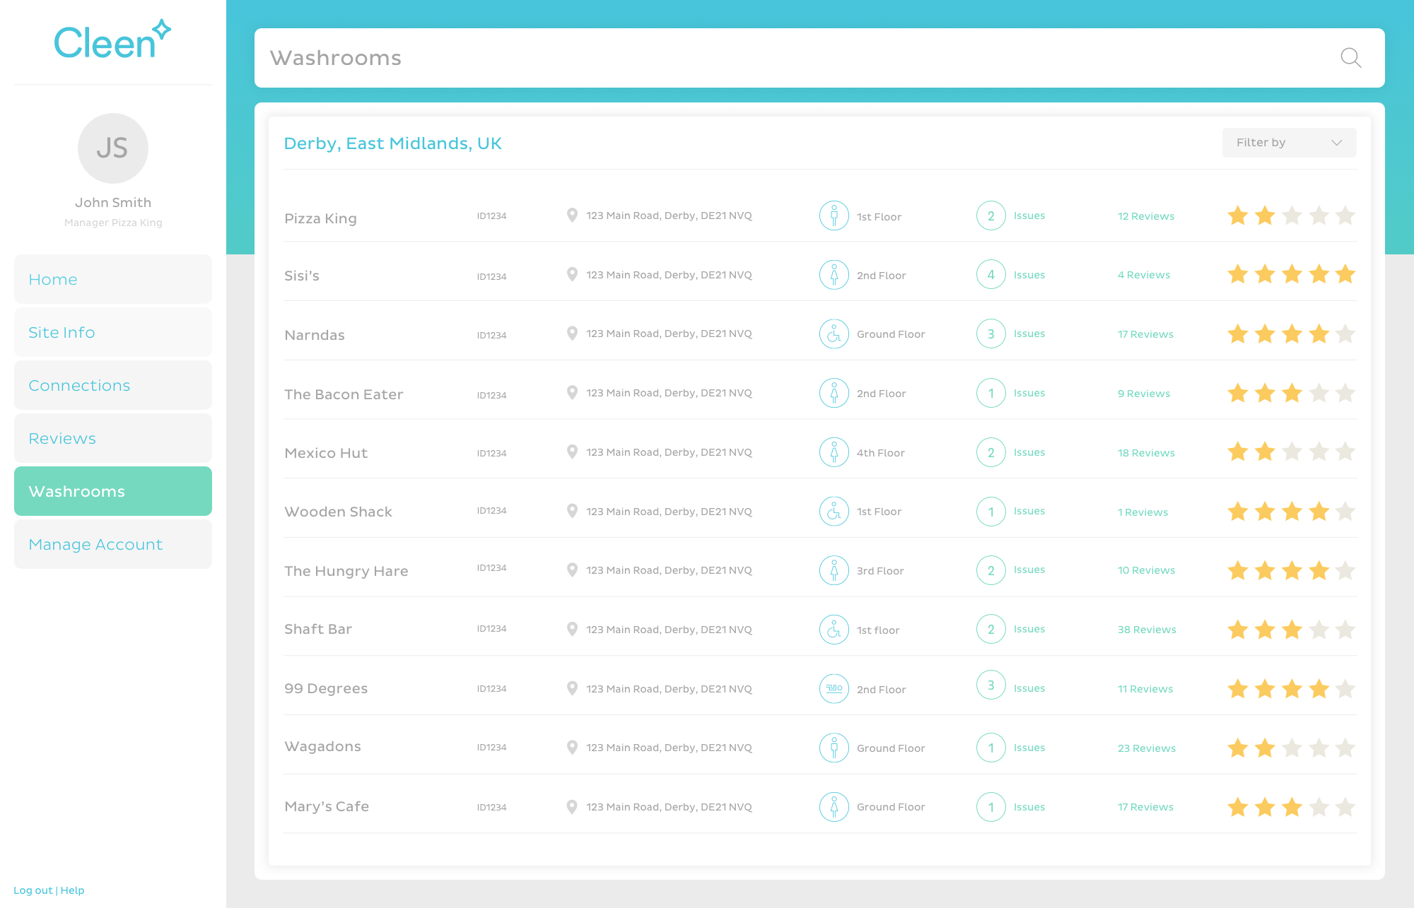The width and height of the screenshot is (1414, 908).
Task: Open the Filter by dropdown
Action: pos(1289,143)
